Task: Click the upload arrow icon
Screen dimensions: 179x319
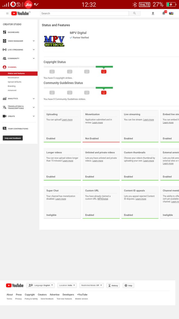Action: [x=153, y=13]
